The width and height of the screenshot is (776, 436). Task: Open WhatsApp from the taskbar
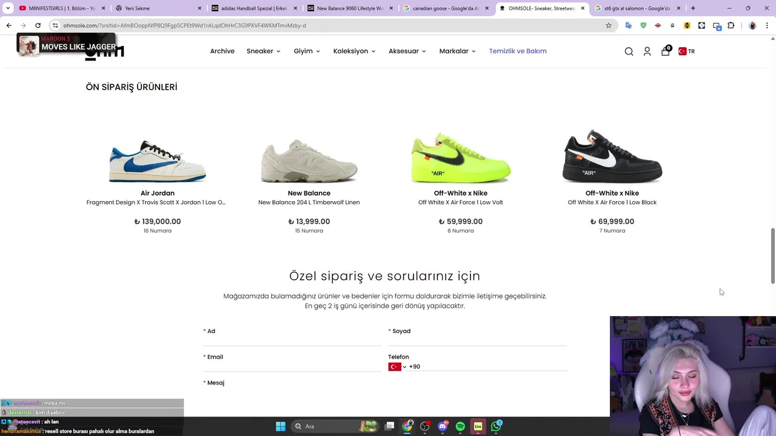[496, 426]
